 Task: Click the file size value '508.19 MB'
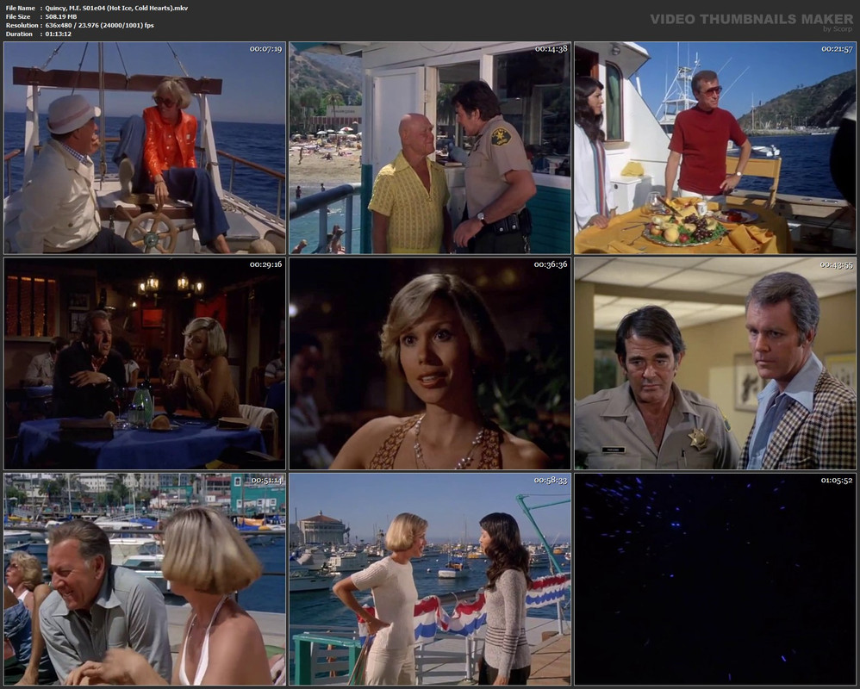click(61, 16)
